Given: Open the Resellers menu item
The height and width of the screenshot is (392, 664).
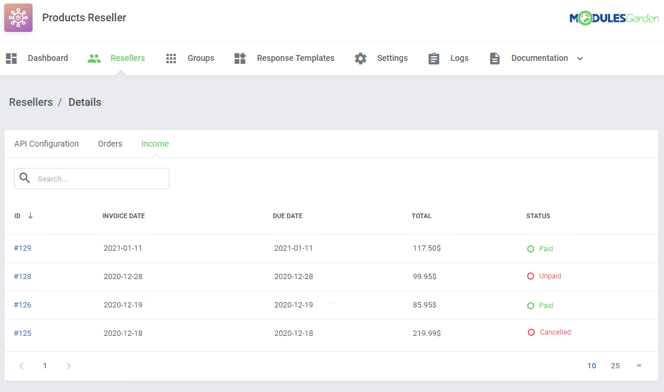Looking at the screenshot, I should tap(127, 58).
